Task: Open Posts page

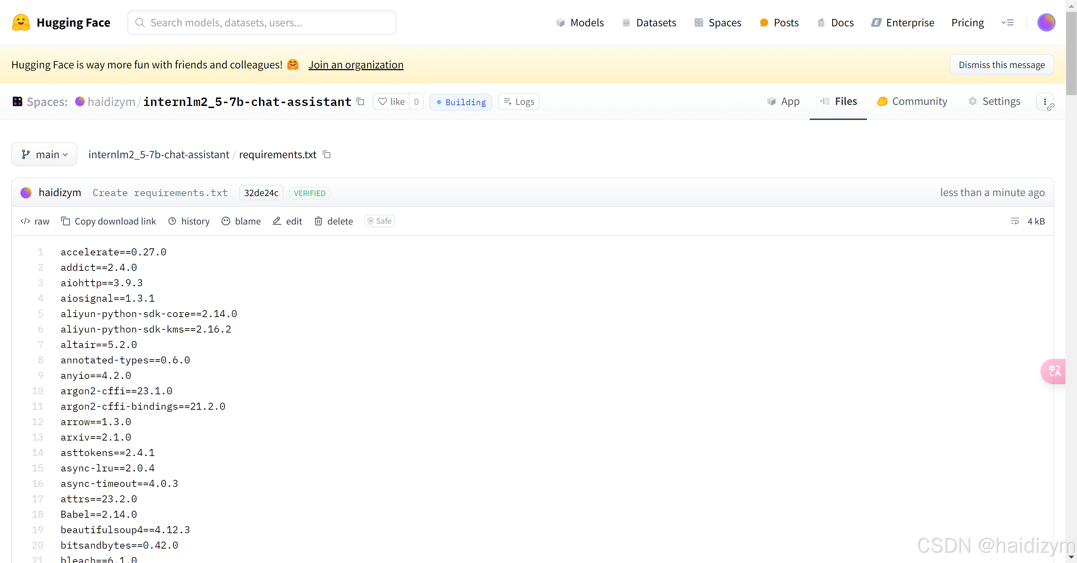Action: point(779,22)
